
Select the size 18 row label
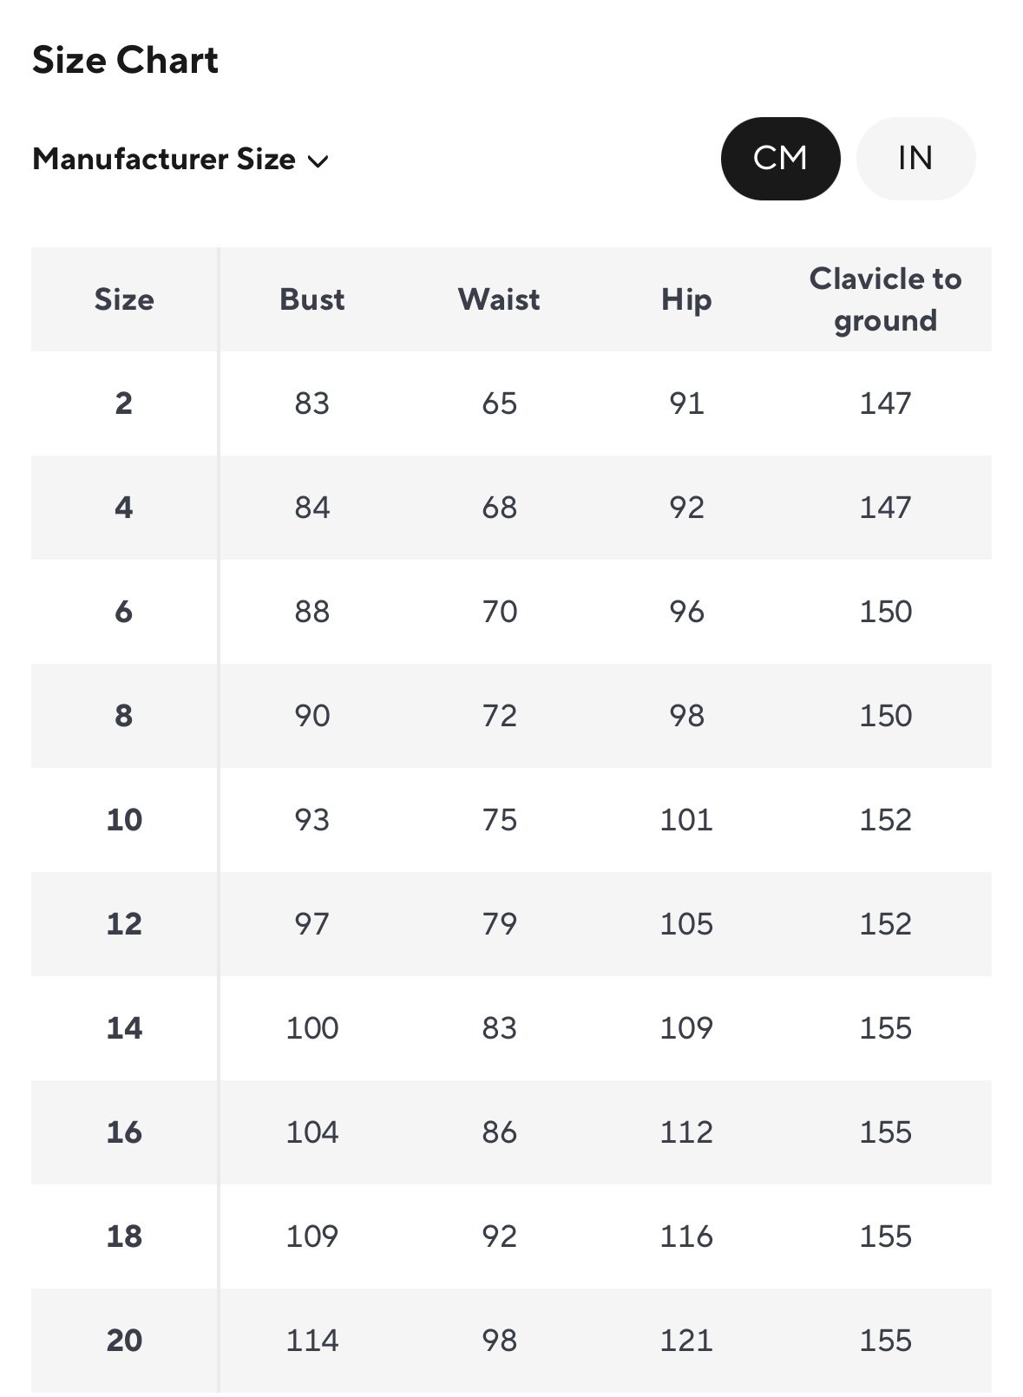124,1236
